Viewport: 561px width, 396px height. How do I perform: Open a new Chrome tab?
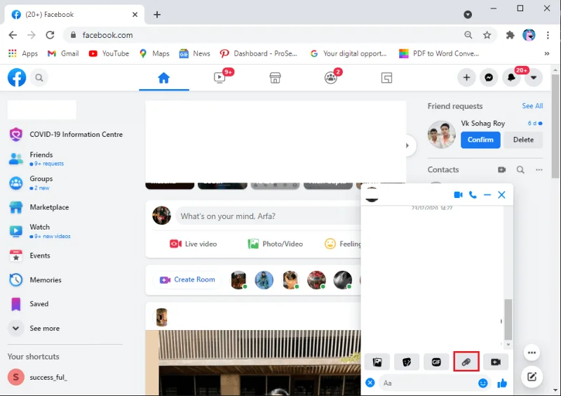coord(156,15)
